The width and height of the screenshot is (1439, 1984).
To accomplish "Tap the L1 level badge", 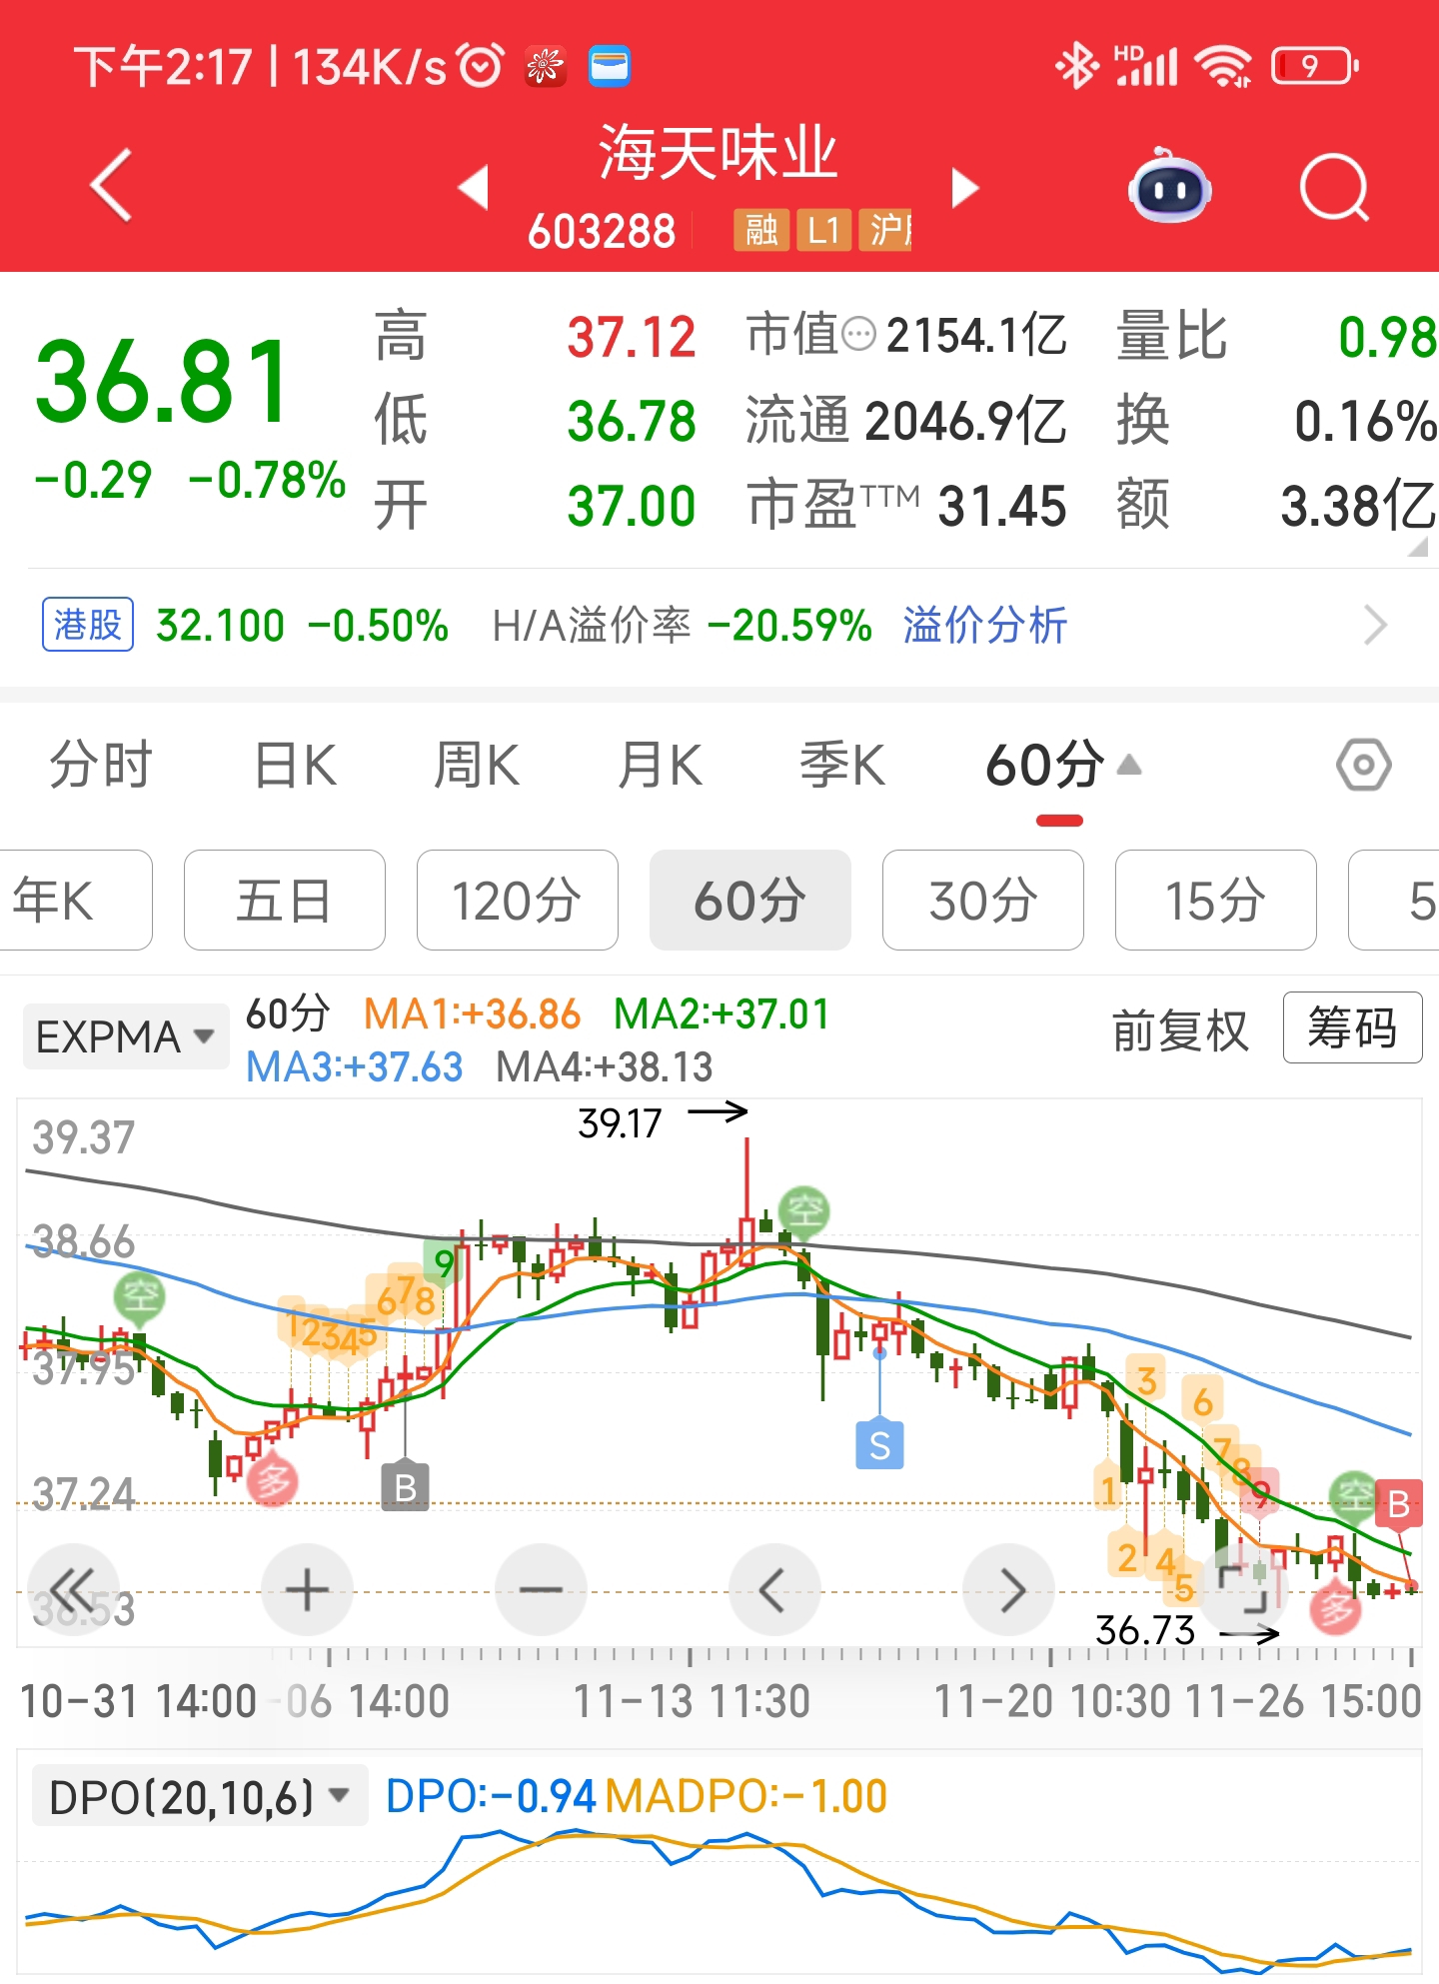I will (823, 231).
